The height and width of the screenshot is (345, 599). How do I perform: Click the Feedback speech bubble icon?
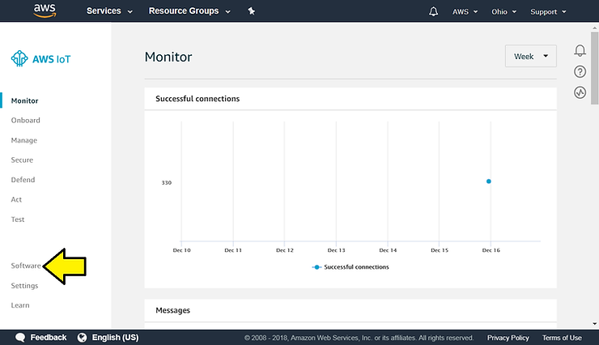pyautogui.click(x=20, y=338)
